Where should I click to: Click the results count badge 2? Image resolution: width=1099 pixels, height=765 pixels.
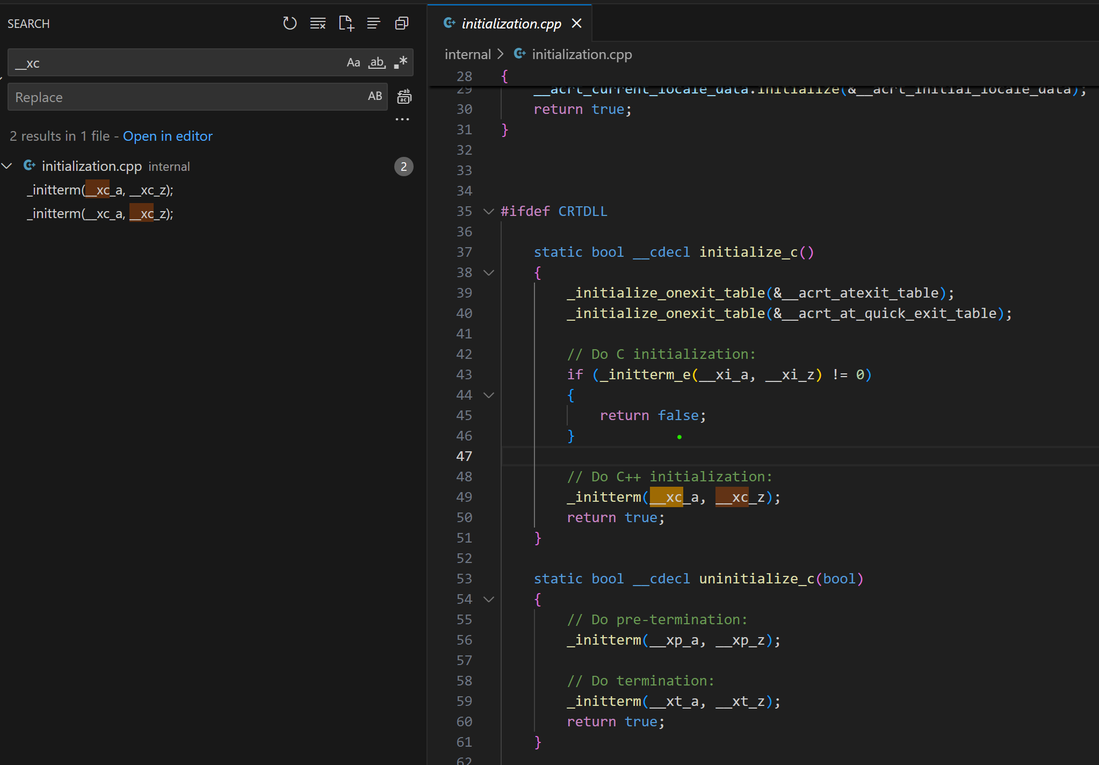[x=404, y=167]
